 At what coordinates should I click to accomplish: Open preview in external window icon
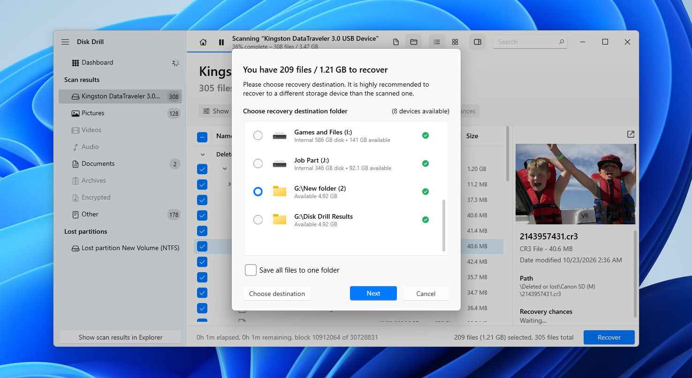tap(631, 134)
